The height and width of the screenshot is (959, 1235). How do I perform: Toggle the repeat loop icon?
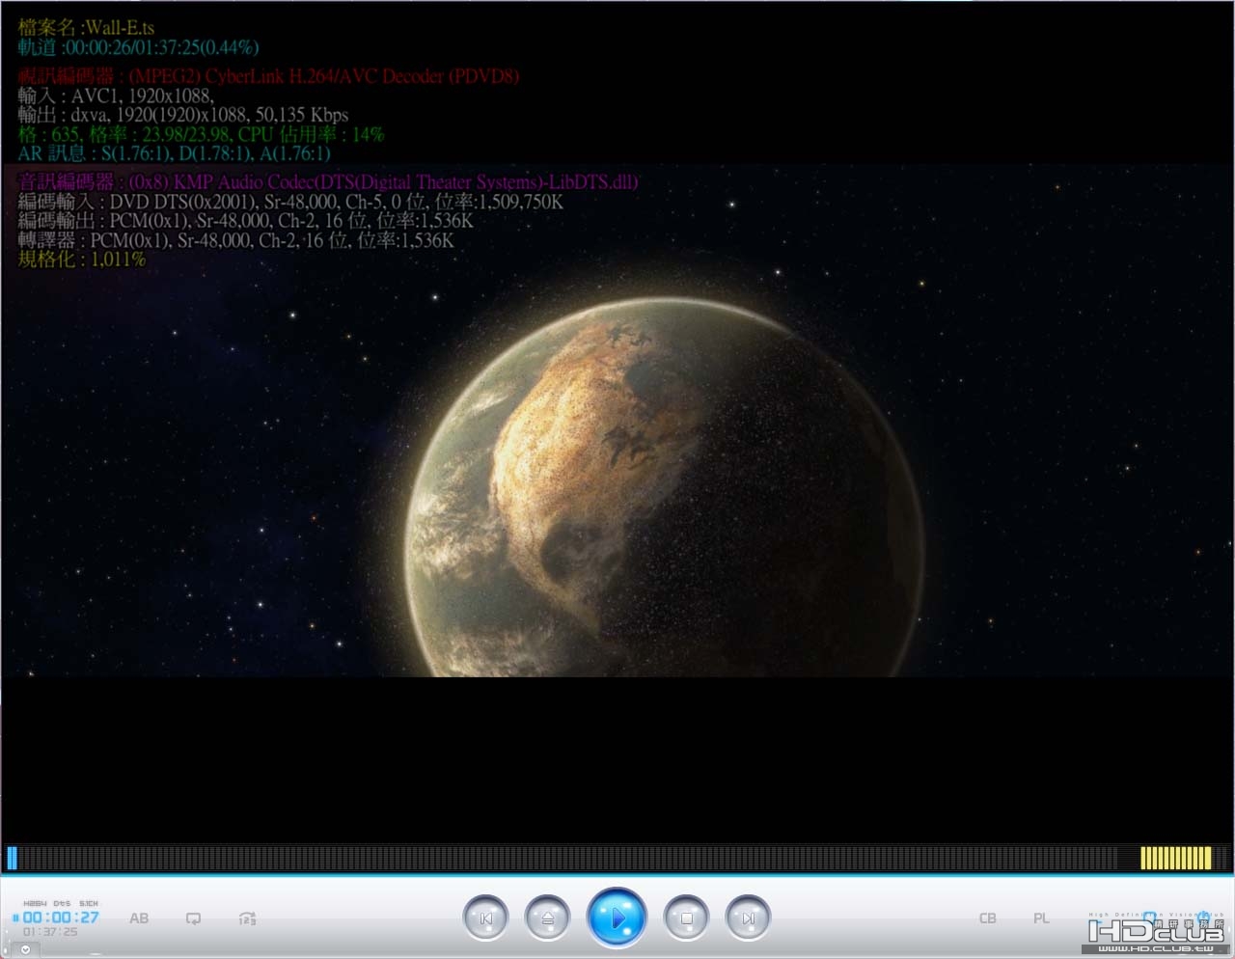(193, 918)
